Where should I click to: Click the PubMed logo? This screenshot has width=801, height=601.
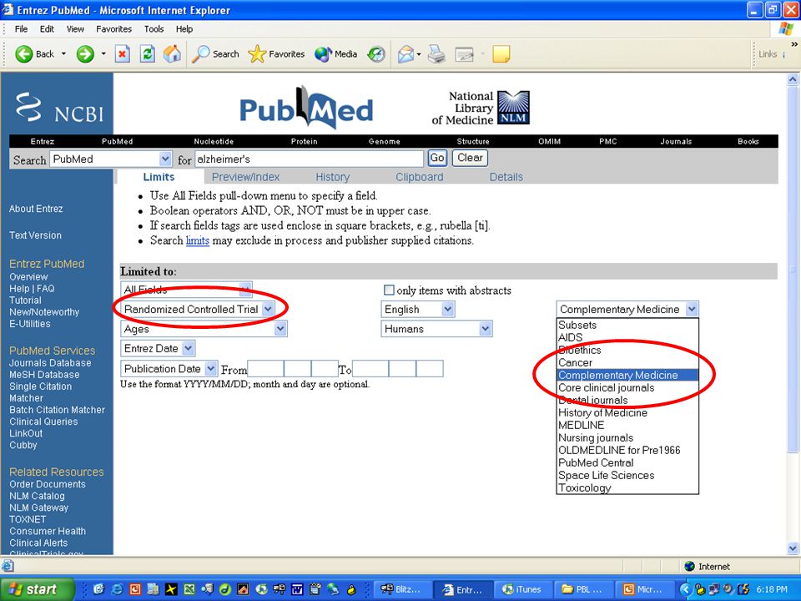coord(306,108)
